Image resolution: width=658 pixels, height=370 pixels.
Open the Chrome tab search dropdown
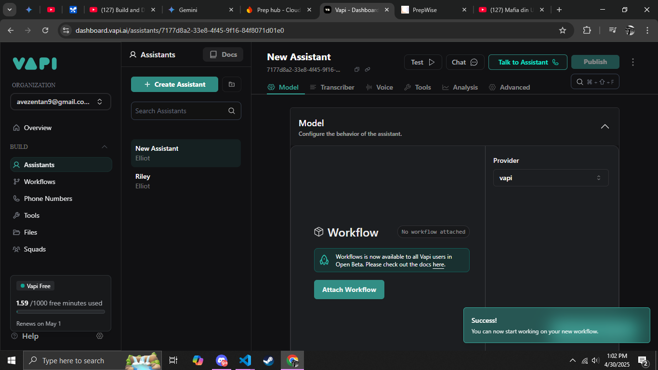coord(10,10)
